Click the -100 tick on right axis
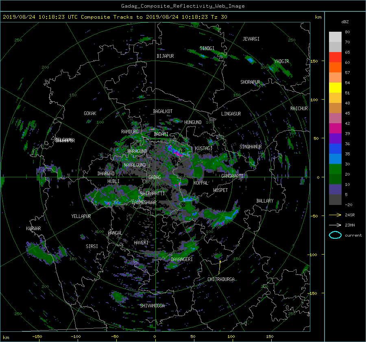366x342 pixels. click(313, 255)
